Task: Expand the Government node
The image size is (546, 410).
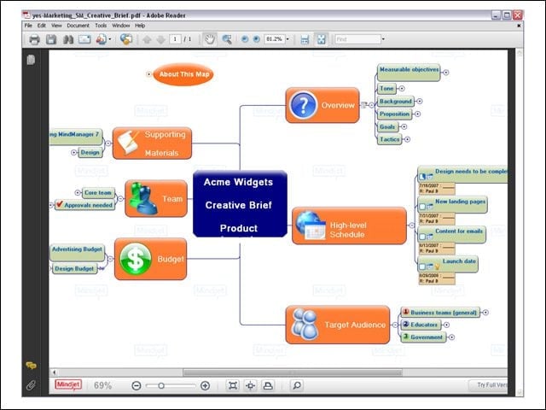Action: click(451, 337)
